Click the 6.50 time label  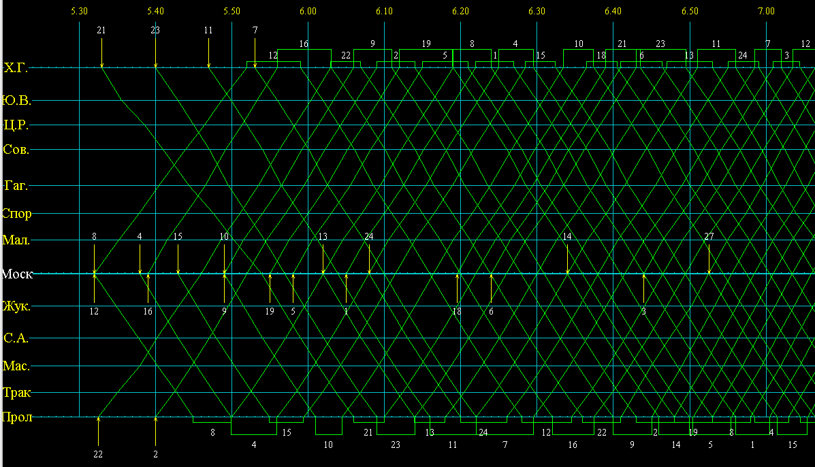(x=690, y=11)
